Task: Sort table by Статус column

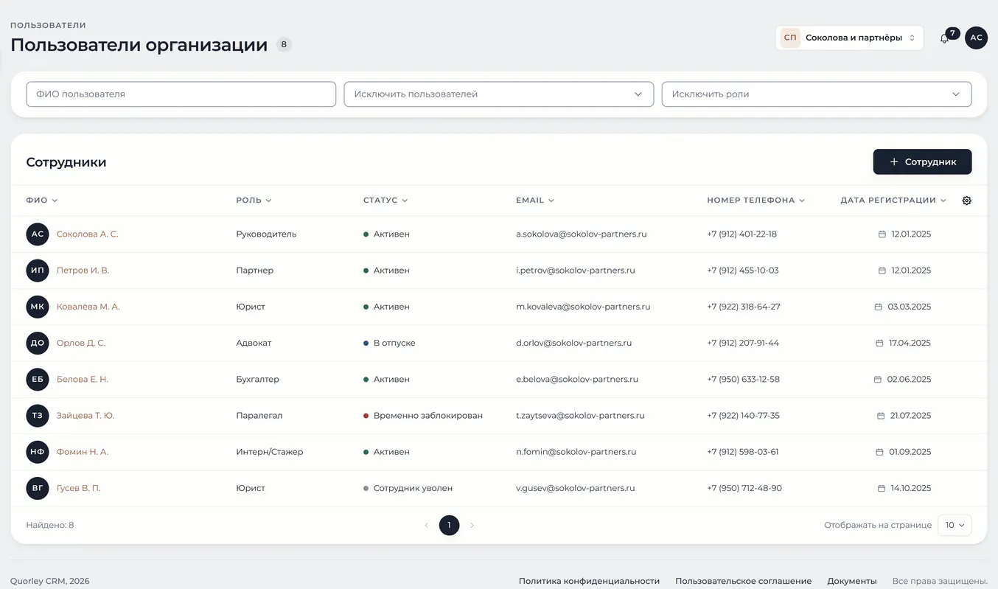Action: [385, 201]
